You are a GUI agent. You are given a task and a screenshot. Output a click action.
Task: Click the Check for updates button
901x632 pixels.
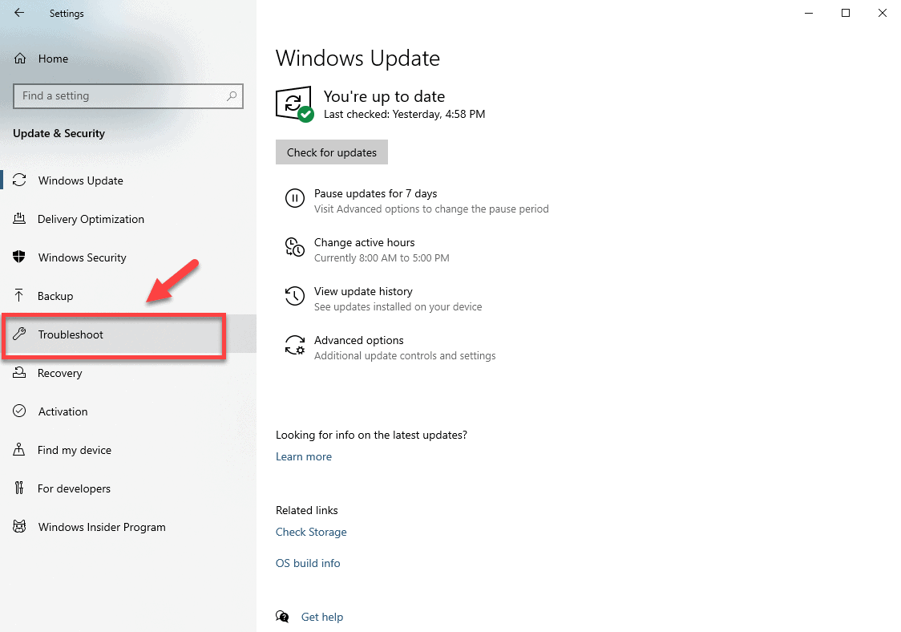332,152
